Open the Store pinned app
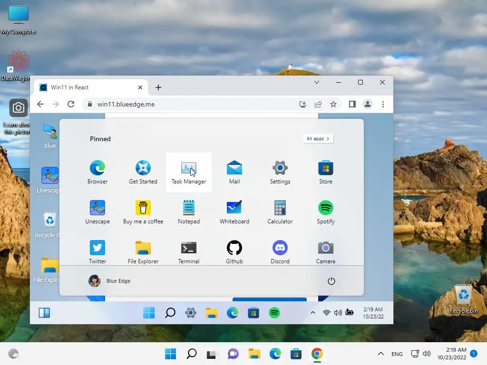The height and width of the screenshot is (365, 487). point(325,172)
